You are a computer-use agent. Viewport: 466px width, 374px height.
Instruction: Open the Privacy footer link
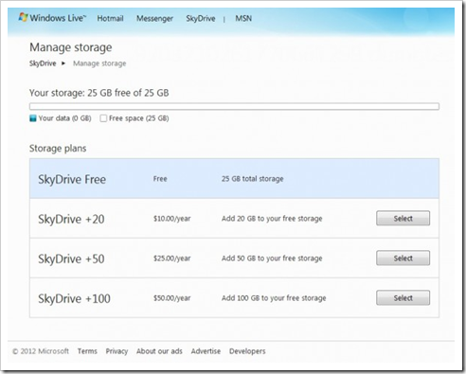116,351
